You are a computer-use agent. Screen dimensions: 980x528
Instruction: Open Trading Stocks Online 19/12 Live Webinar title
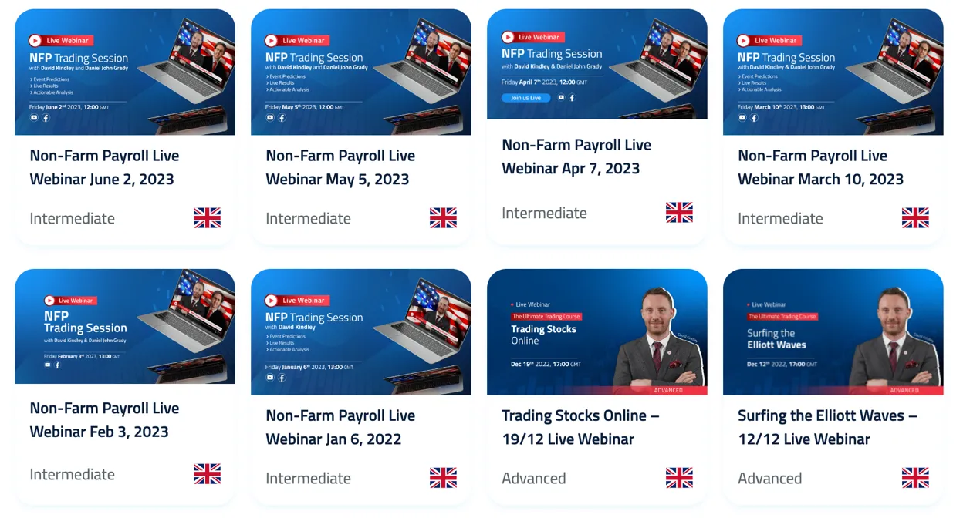pyautogui.click(x=580, y=427)
